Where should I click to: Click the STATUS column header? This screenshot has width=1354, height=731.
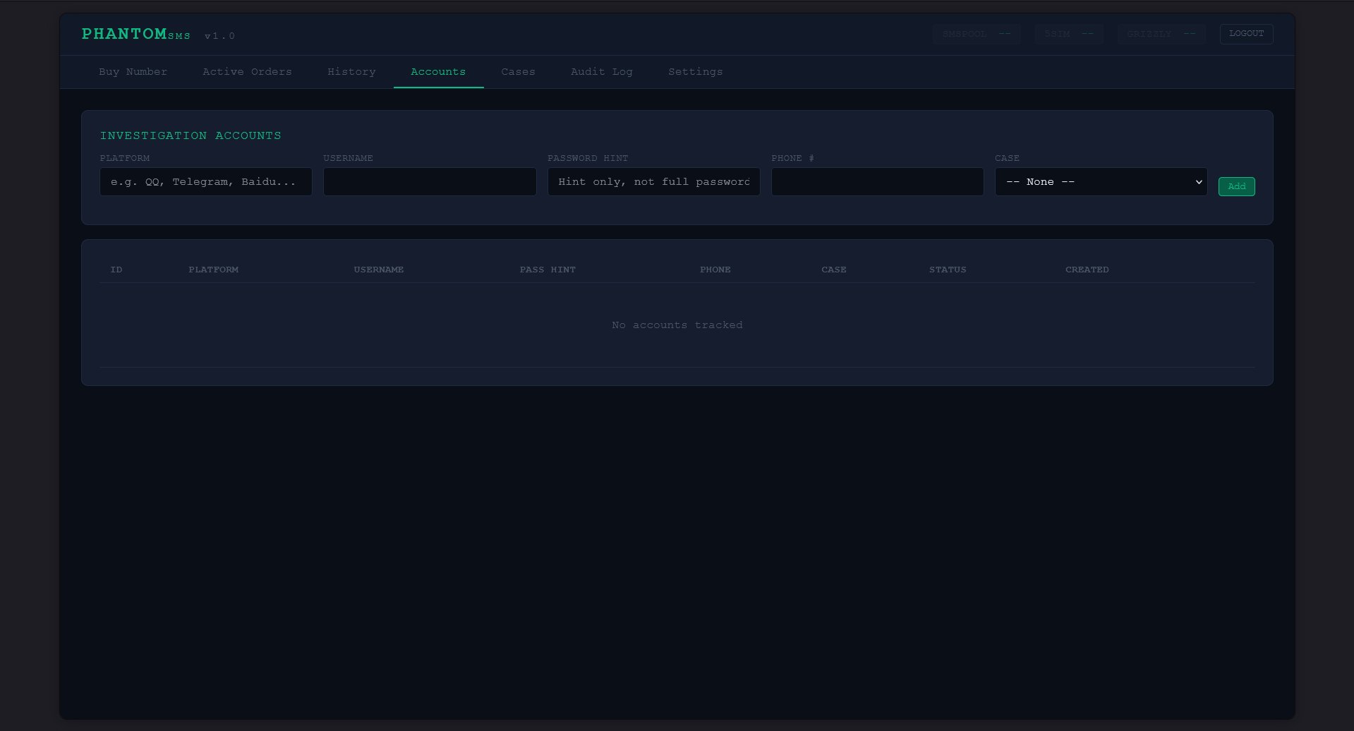947,270
